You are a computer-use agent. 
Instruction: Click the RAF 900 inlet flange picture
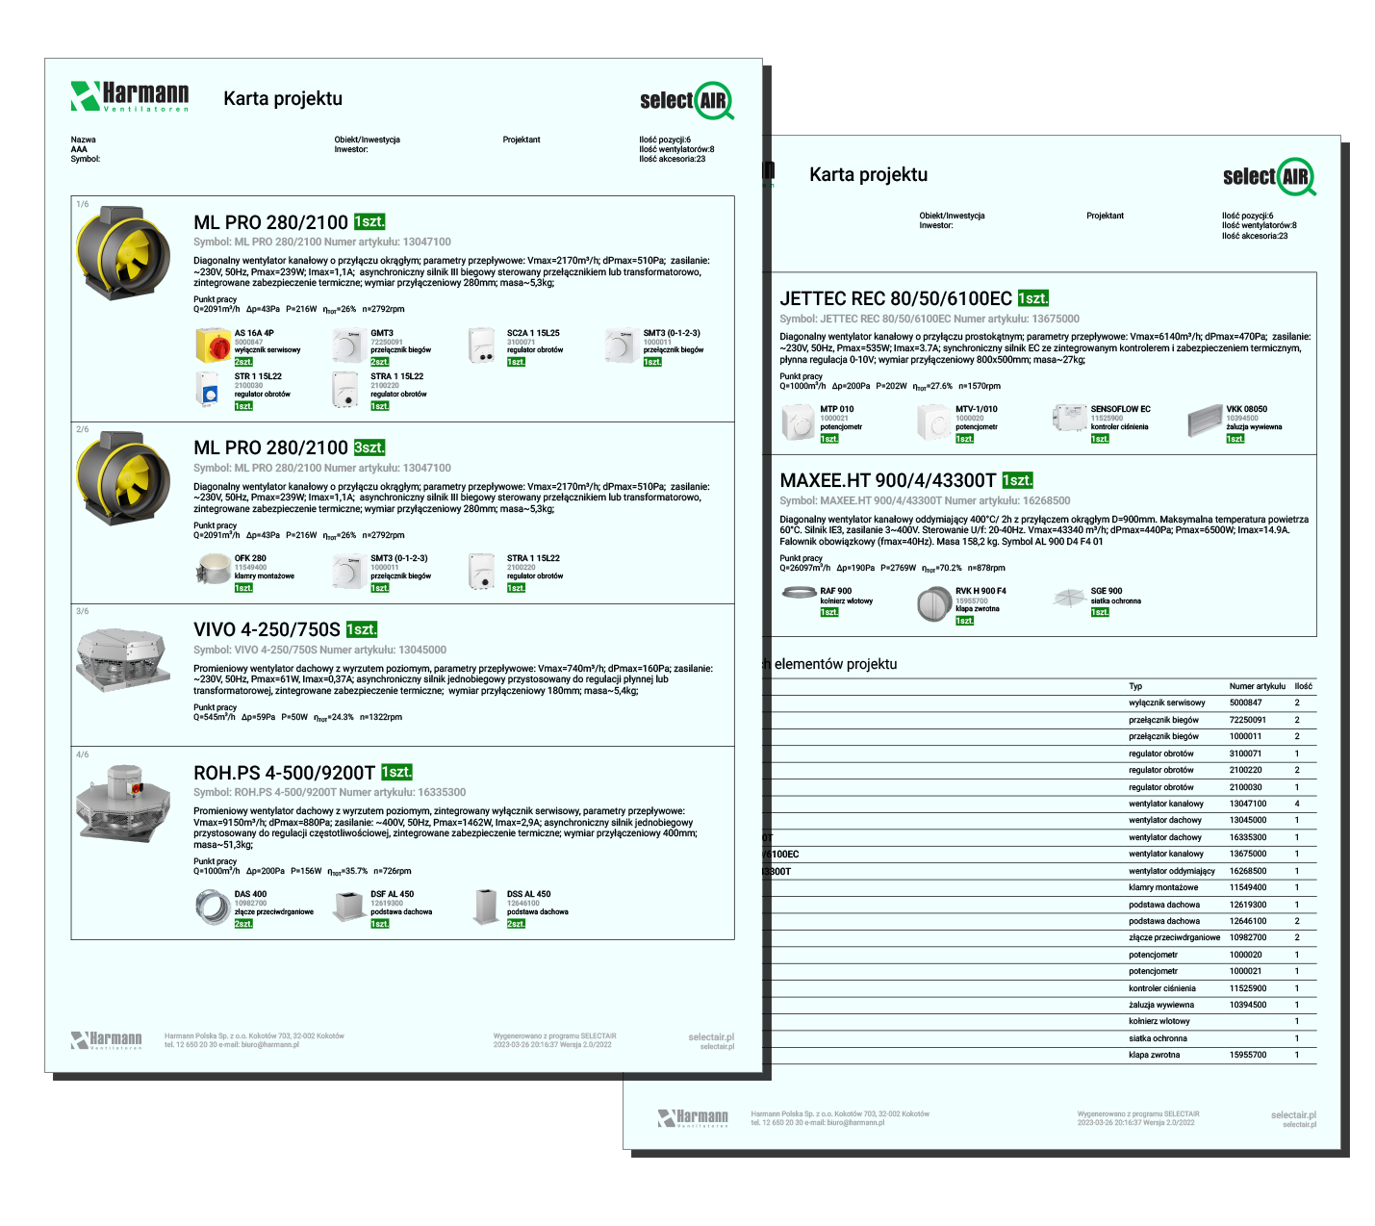799,593
